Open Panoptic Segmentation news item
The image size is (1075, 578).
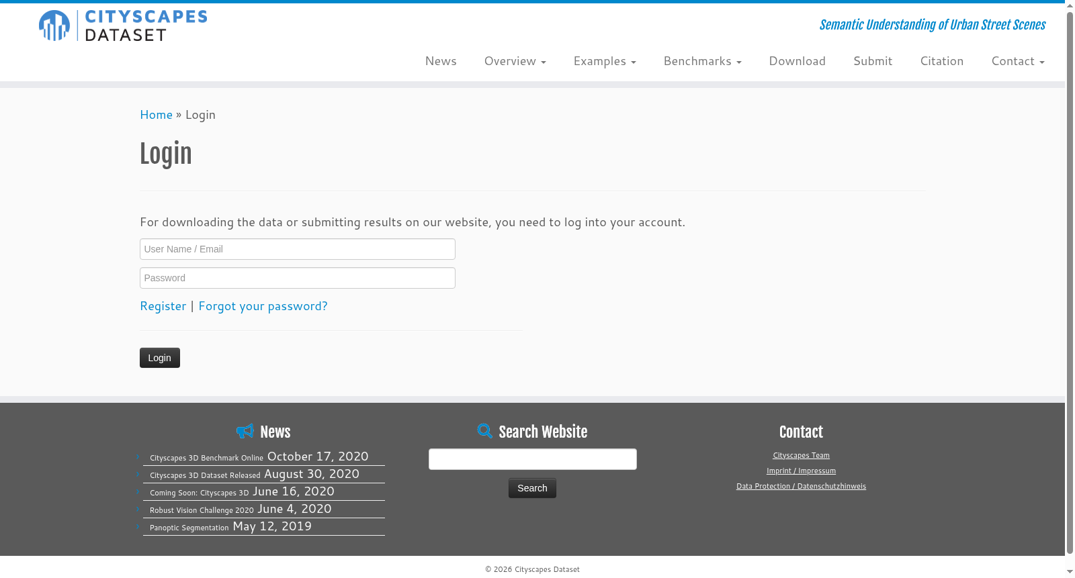(x=189, y=528)
